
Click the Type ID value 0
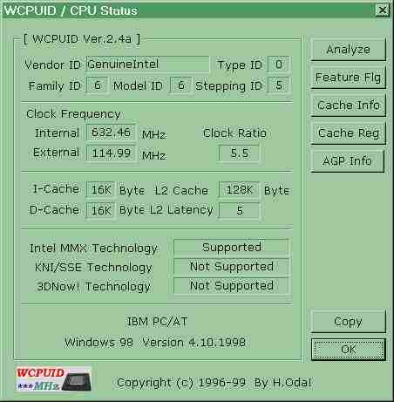tap(278, 65)
